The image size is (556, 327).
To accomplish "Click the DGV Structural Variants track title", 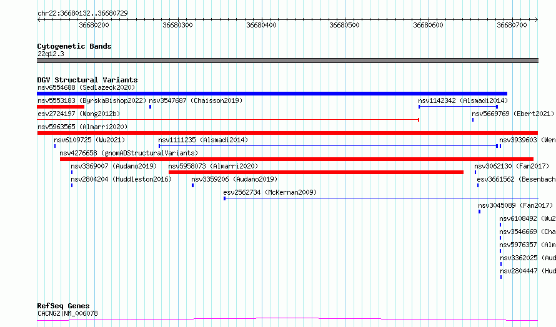I will pos(87,80).
